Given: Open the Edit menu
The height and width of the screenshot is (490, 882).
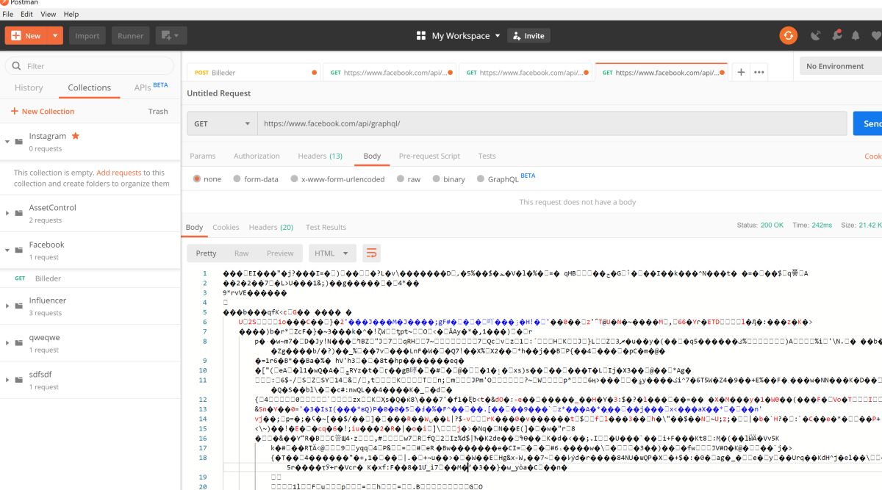Looking at the screenshot, I should coord(26,14).
